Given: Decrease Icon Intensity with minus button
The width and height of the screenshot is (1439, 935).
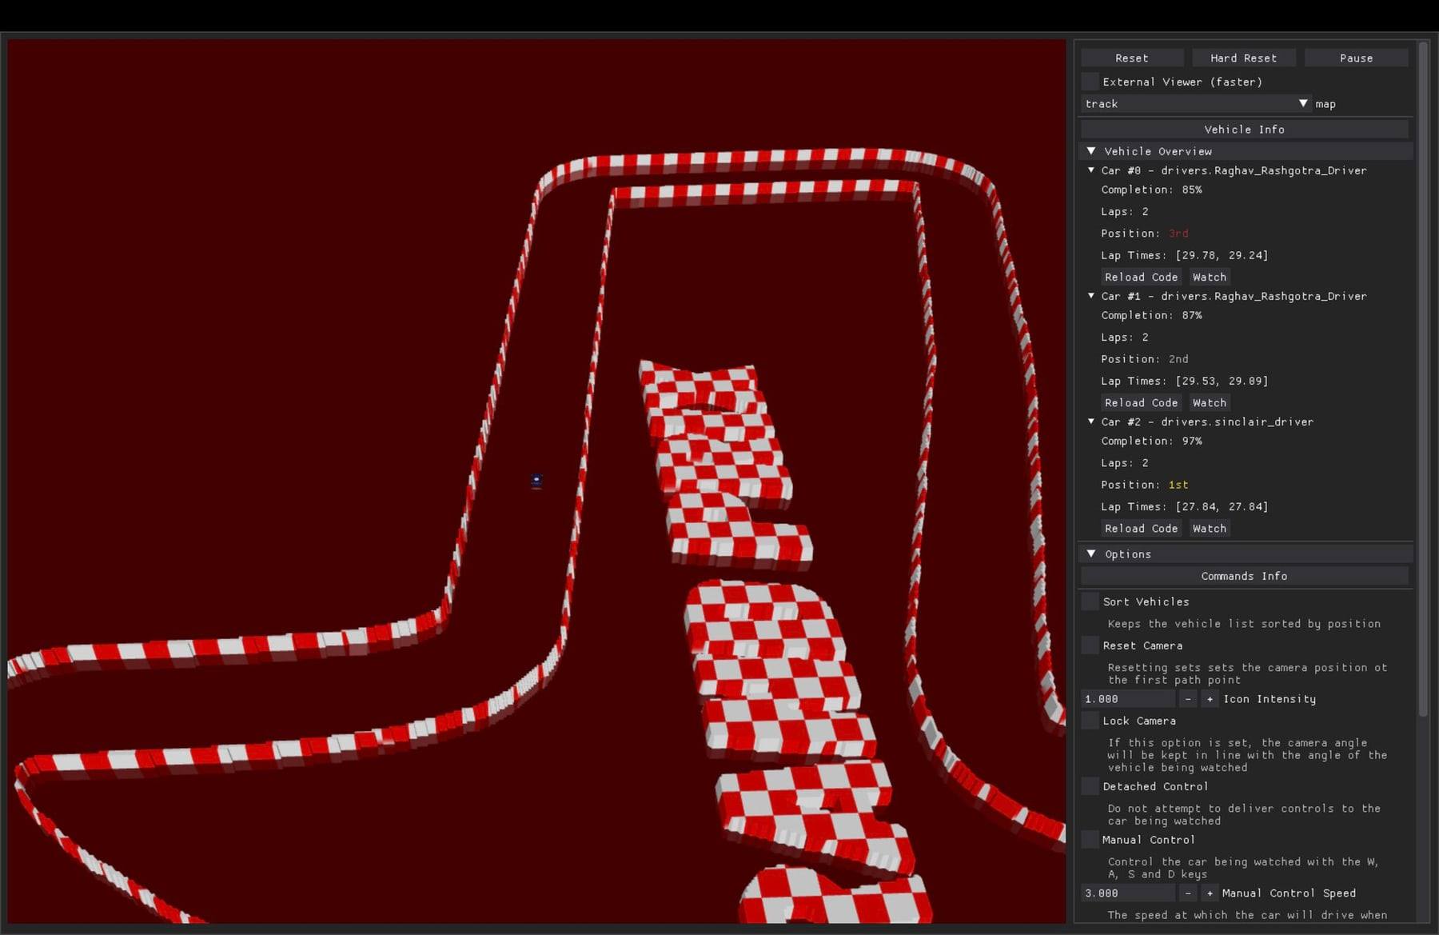Looking at the screenshot, I should pos(1188,699).
